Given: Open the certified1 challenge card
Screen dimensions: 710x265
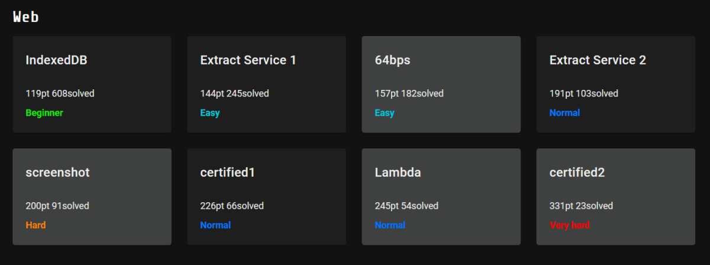Looking at the screenshot, I should pos(266,196).
